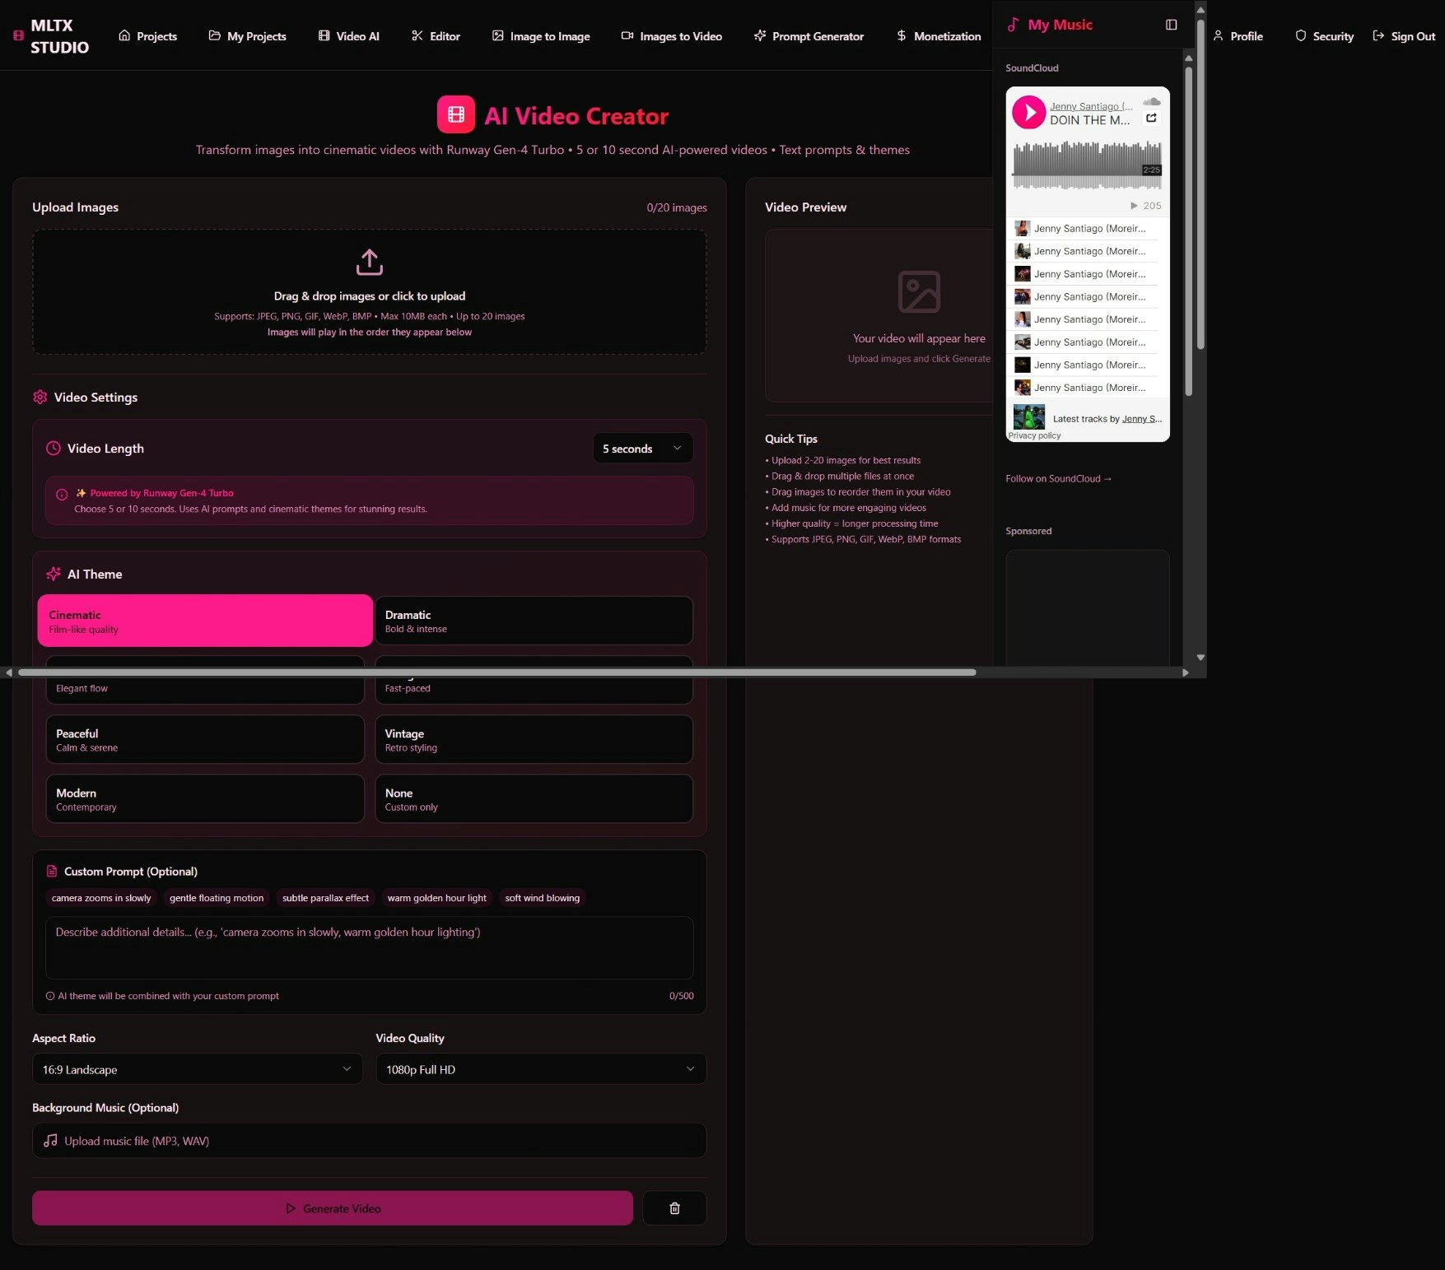The width and height of the screenshot is (1445, 1270).
Task: Select the Peaceful AI theme
Action: (x=205, y=739)
